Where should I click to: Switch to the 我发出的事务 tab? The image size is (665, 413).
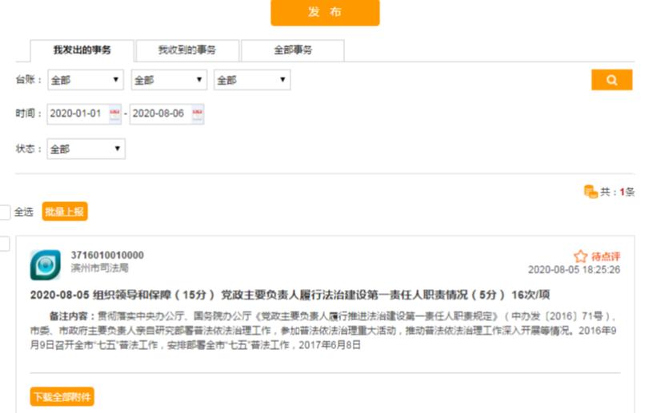(82, 50)
